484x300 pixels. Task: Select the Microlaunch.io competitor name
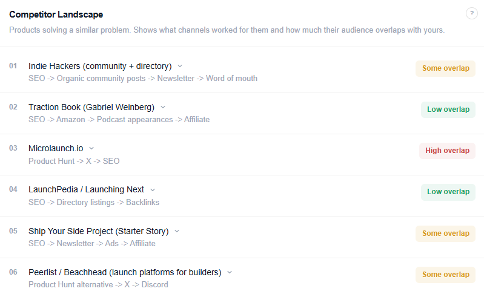click(56, 148)
